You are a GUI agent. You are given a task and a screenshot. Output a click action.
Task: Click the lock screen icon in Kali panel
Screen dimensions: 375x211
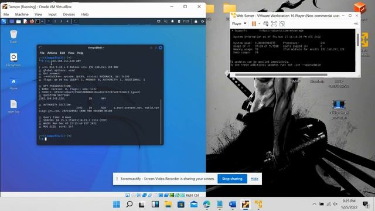tap(196, 21)
